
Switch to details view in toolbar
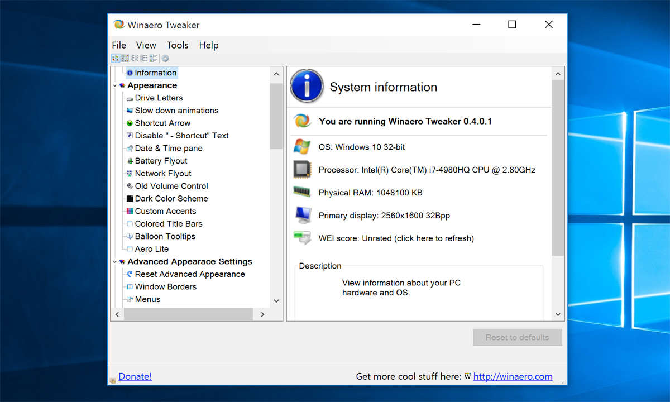point(143,58)
